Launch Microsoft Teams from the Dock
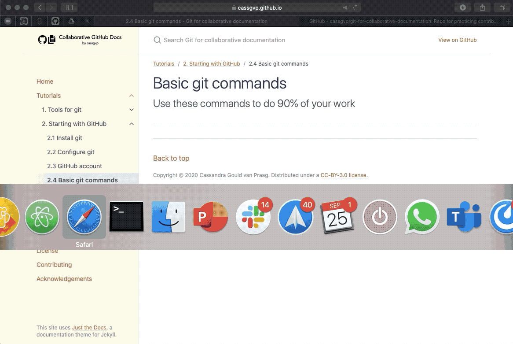The image size is (513, 344). [x=463, y=217]
